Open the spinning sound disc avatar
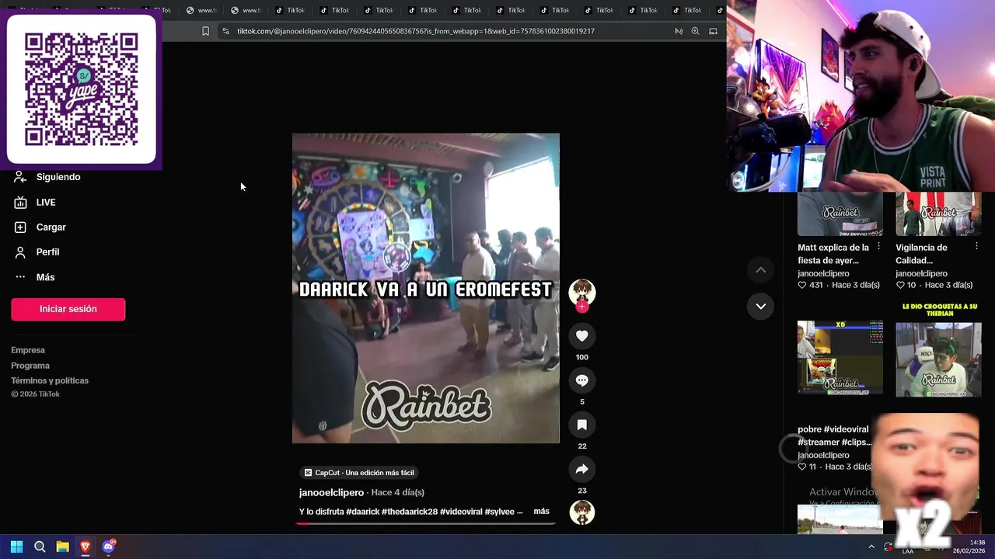995x559 pixels. 581,512
